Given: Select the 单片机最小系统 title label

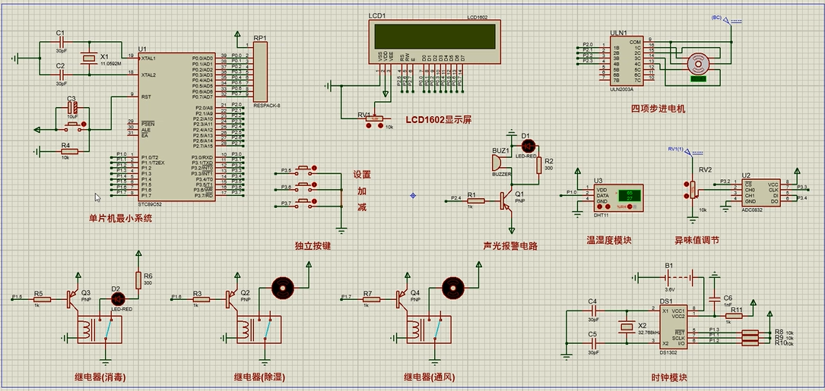Looking at the screenshot, I should (x=120, y=218).
